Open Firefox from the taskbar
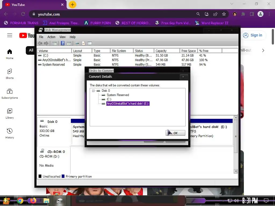Viewport: 275px width, 206px height. coord(33,201)
